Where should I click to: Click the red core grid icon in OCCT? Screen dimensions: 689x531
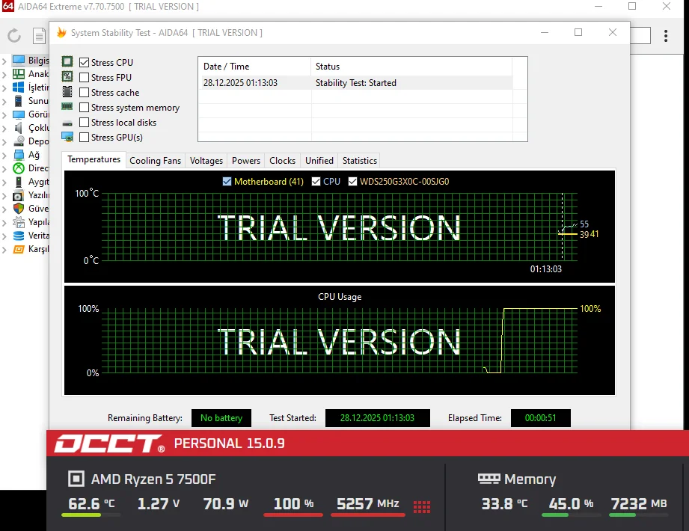click(x=422, y=506)
